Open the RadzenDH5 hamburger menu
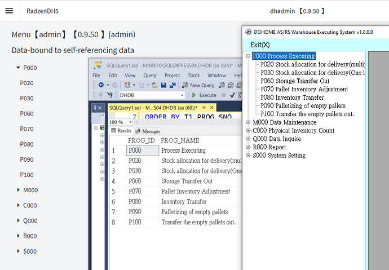389x270 pixels. 9,11
